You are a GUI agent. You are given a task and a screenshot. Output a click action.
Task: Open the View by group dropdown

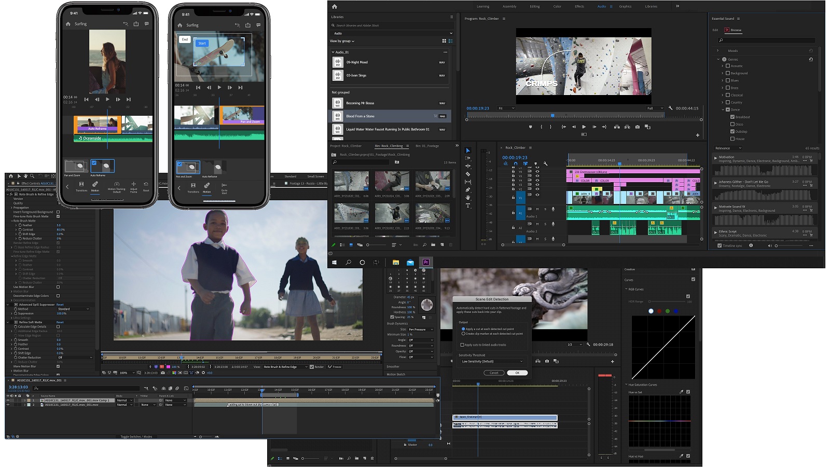tap(342, 41)
